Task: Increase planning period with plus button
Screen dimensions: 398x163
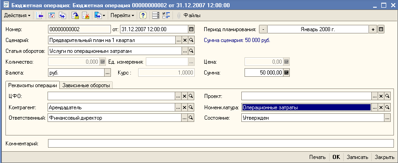Action: coord(373,29)
